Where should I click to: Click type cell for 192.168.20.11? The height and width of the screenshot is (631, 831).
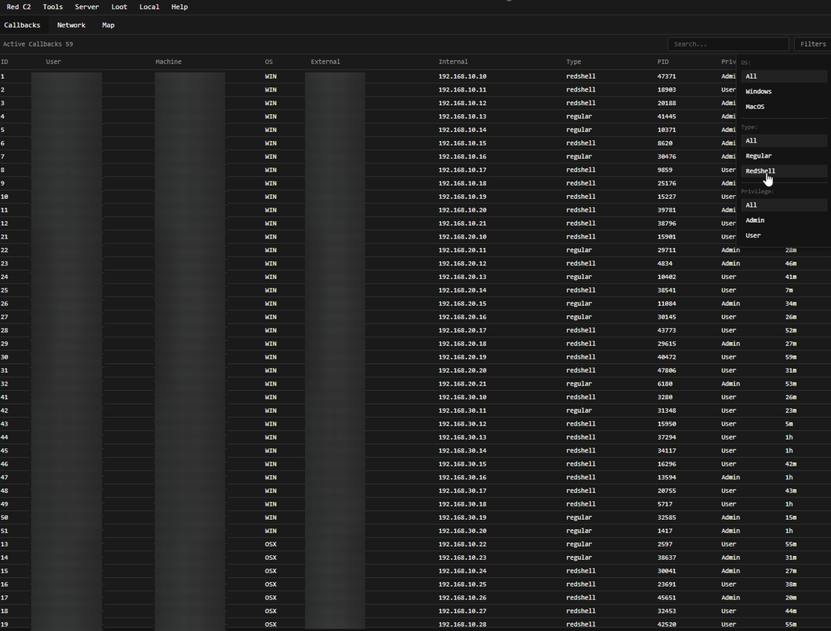579,251
